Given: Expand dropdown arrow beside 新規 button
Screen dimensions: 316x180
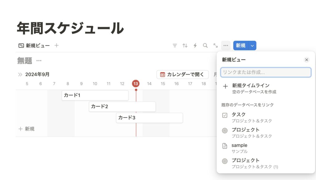Looking at the screenshot, I should (252, 46).
